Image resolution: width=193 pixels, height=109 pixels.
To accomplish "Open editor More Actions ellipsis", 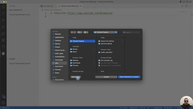I will [190, 6].
